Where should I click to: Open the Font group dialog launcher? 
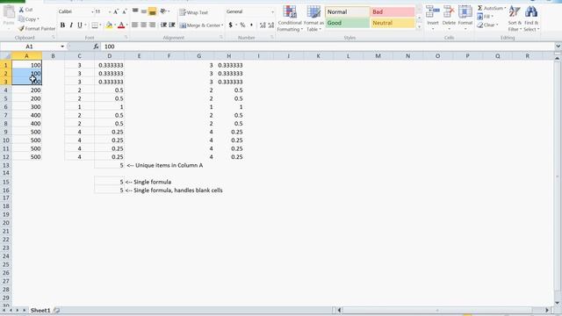pos(126,37)
